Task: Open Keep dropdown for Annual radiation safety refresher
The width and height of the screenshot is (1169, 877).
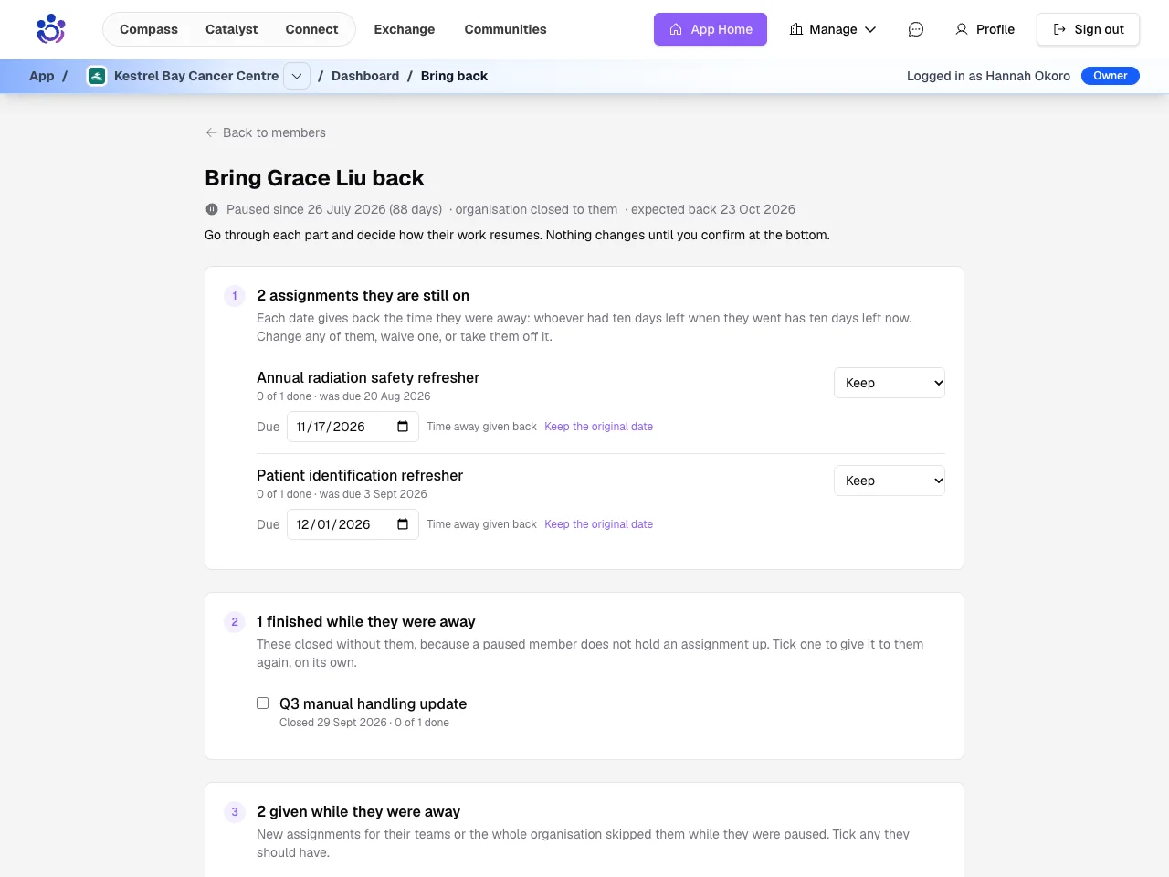Action: (x=890, y=383)
